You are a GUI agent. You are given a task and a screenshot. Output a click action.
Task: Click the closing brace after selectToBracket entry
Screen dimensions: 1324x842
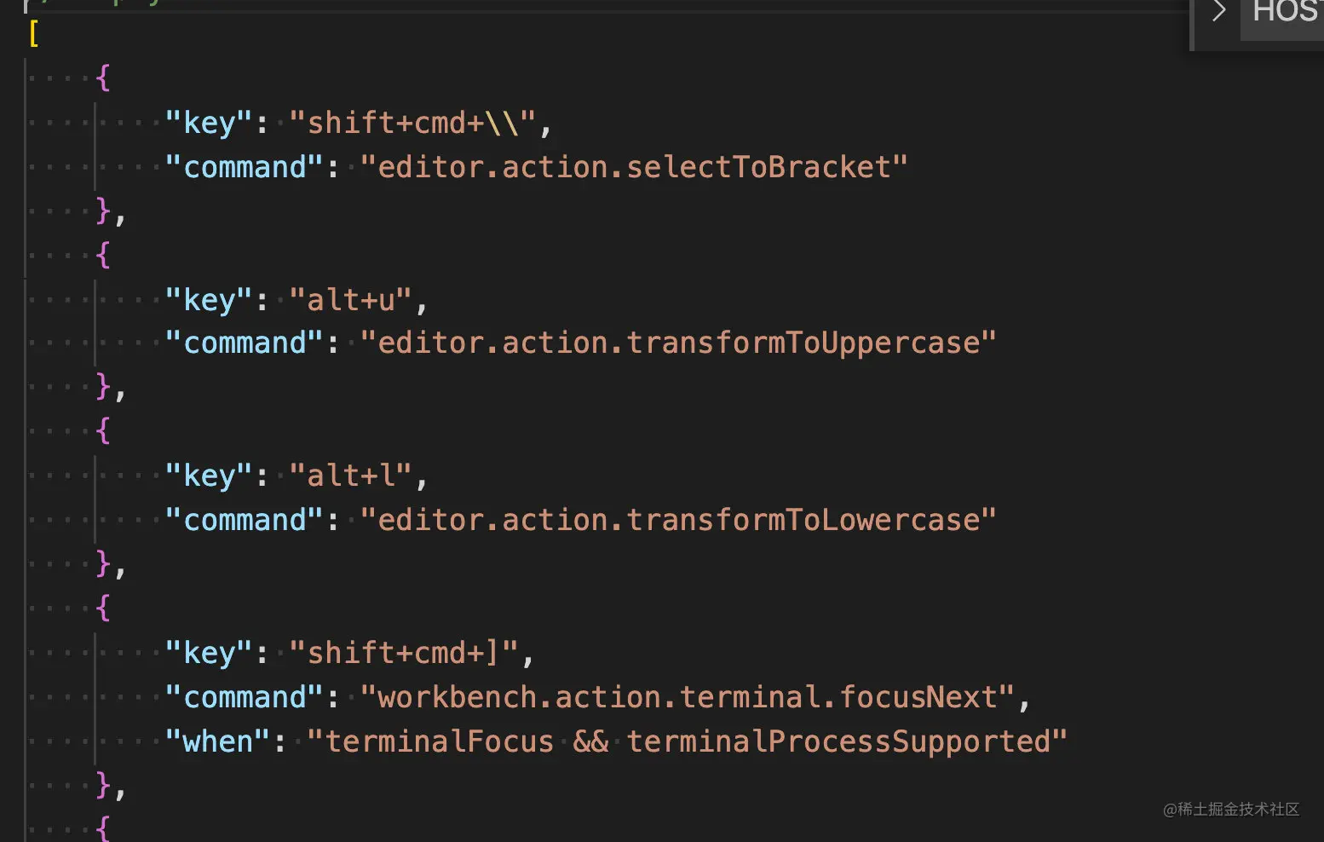(x=104, y=210)
